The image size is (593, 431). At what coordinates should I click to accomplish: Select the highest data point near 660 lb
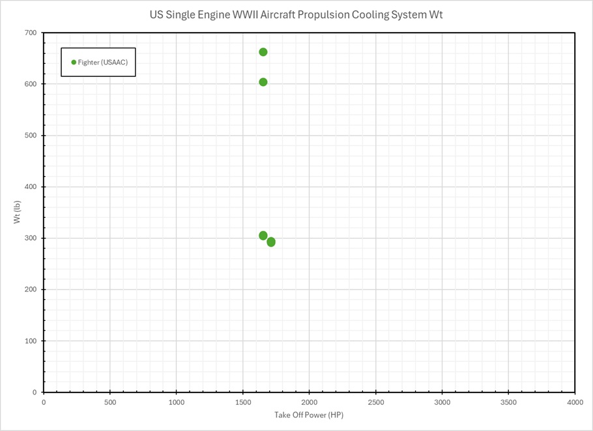click(x=263, y=52)
